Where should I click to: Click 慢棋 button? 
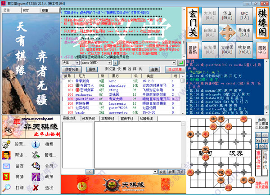tap(92, 69)
